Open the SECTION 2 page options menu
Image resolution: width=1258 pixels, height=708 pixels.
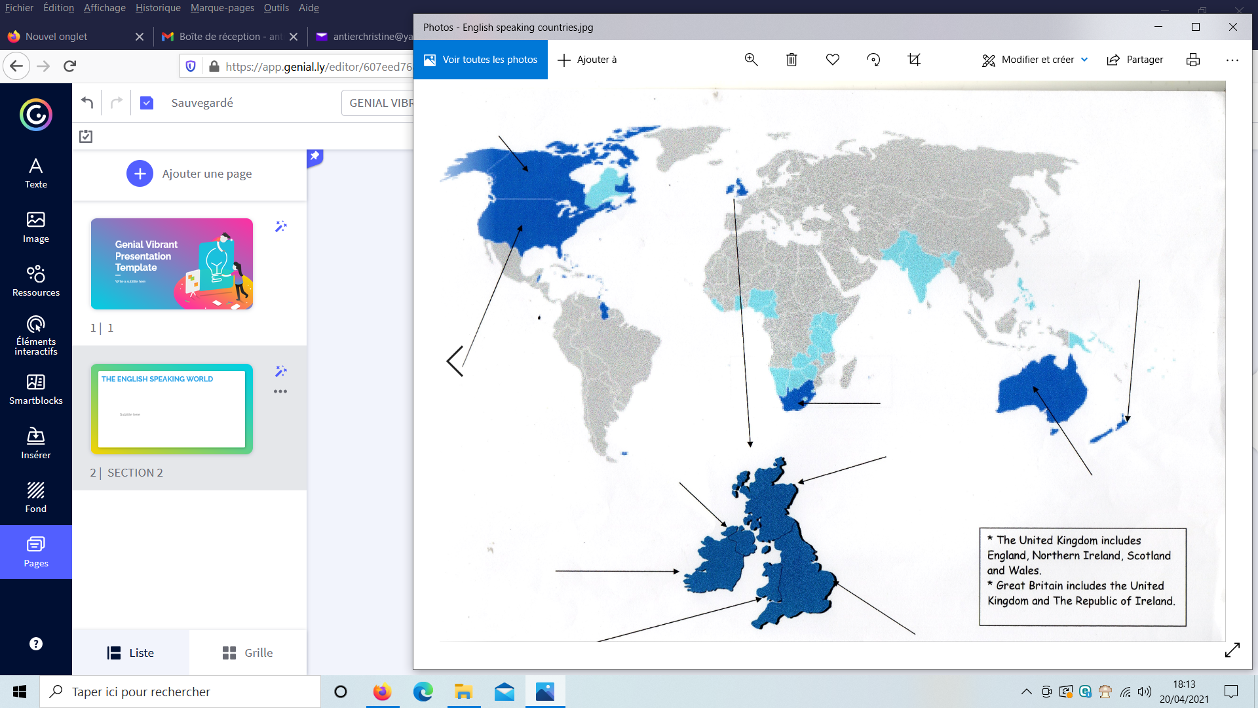(x=281, y=391)
